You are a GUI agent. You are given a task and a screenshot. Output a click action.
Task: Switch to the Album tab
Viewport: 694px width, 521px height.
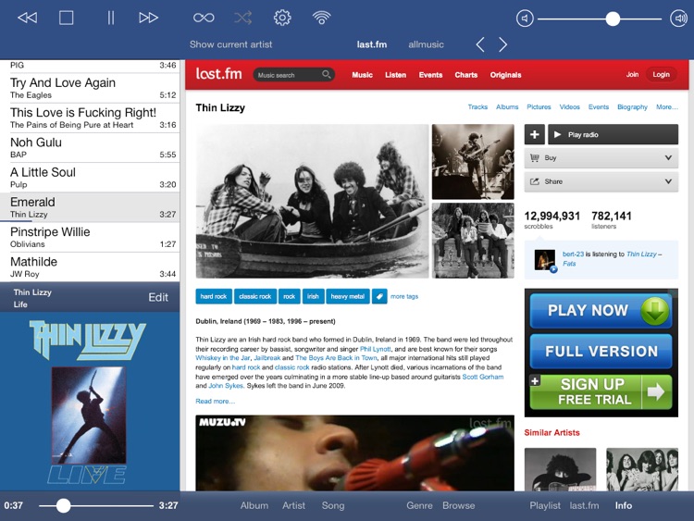pyautogui.click(x=254, y=505)
